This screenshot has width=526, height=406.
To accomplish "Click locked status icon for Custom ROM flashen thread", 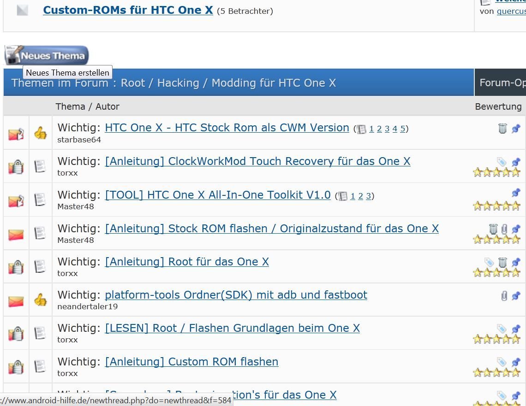I will 16,367.
